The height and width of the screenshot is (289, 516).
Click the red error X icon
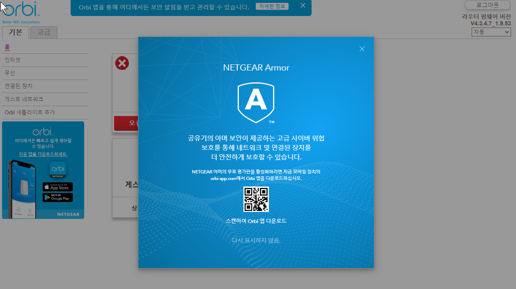click(122, 63)
